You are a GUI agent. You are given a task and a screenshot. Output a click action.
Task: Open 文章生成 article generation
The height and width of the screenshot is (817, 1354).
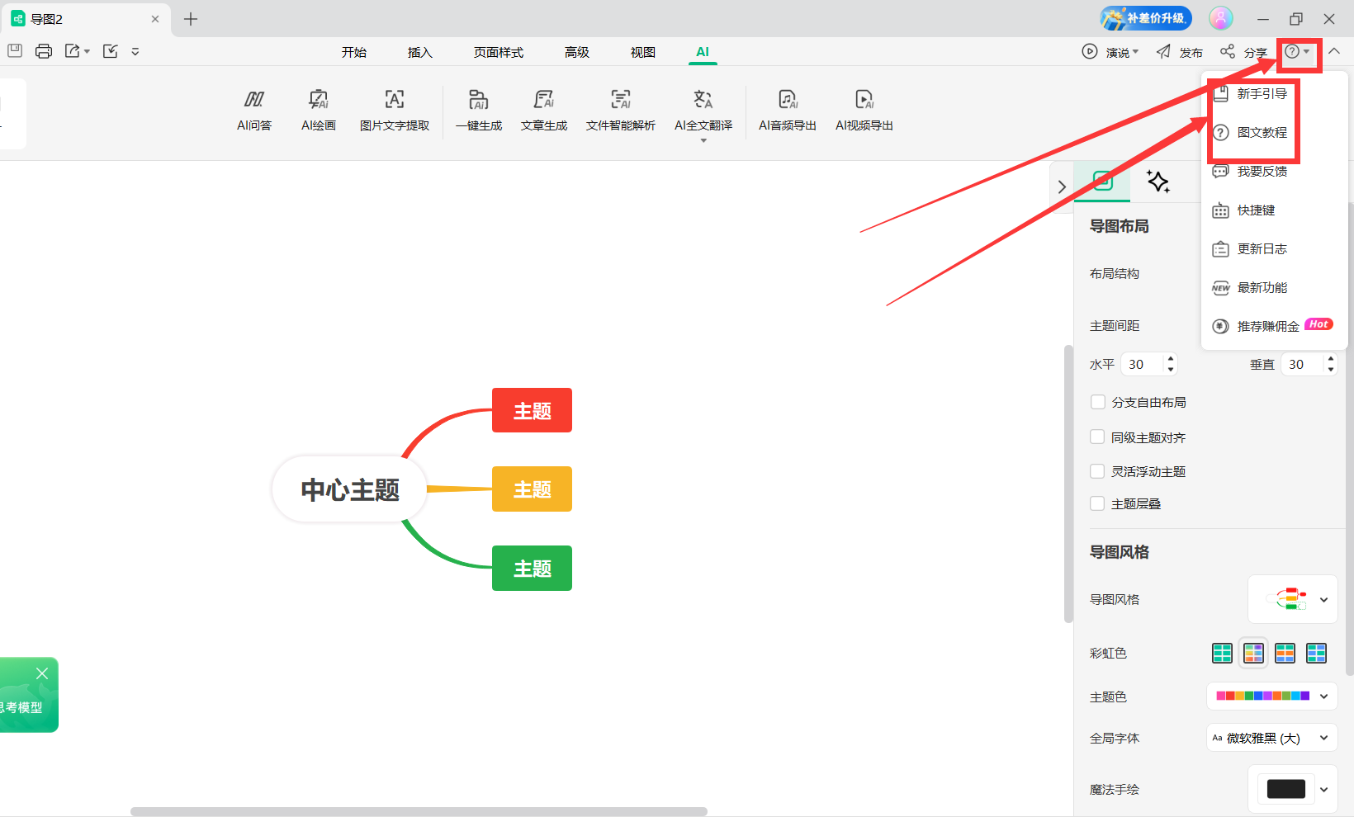coord(544,111)
